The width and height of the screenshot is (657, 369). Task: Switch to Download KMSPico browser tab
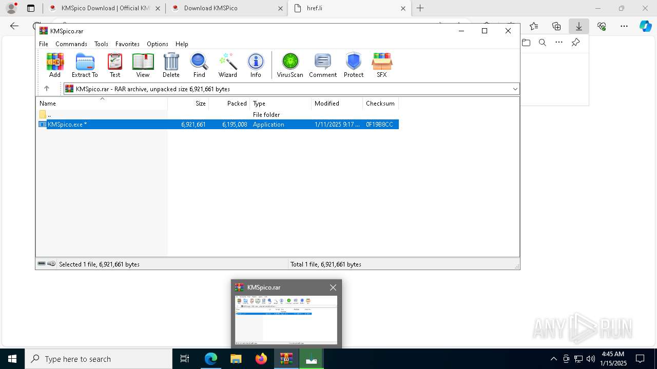pos(227,8)
